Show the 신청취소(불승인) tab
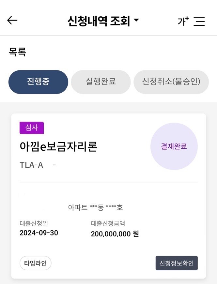The image size is (217, 284). pos(171,82)
